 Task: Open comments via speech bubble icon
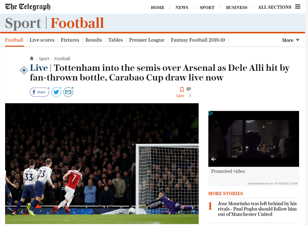[x=189, y=89]
